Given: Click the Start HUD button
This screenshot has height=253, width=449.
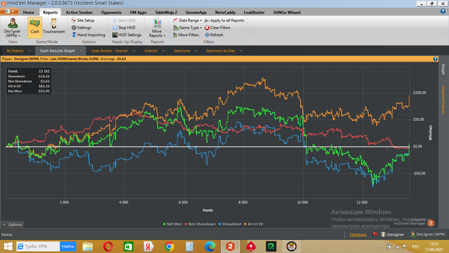Looking at the screenshot, I should [x=124, y=21].
